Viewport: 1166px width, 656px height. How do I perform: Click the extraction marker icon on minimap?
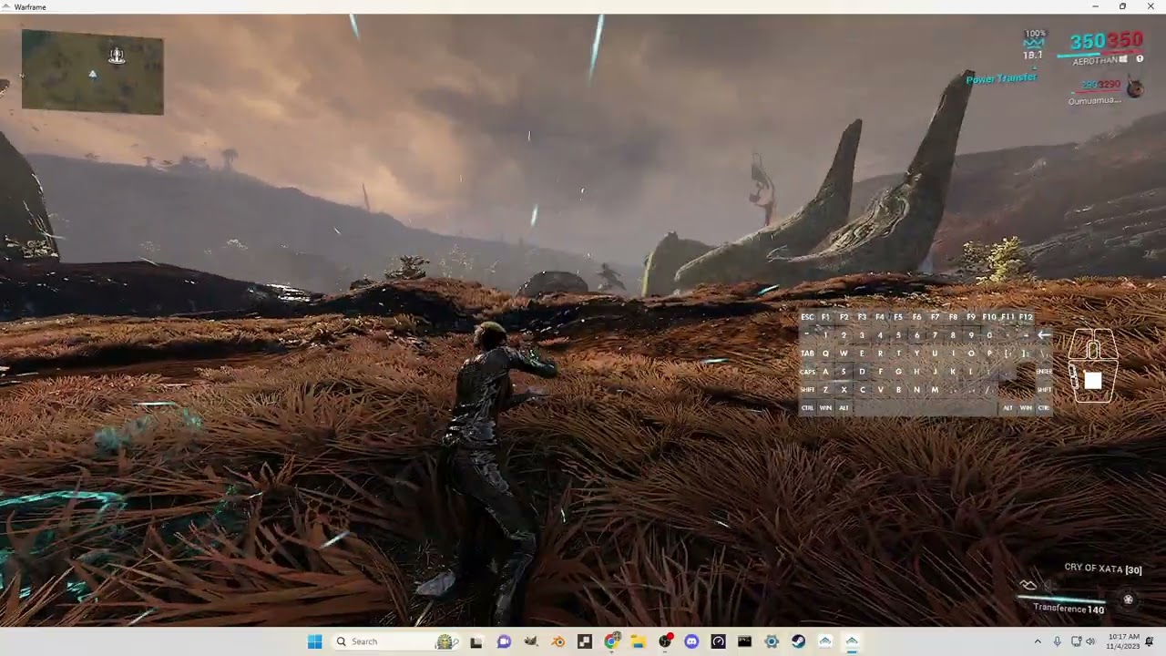117,56
